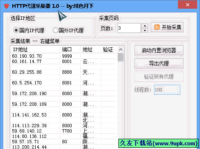
Task: Click port value 8888
Action: point(67,72)
